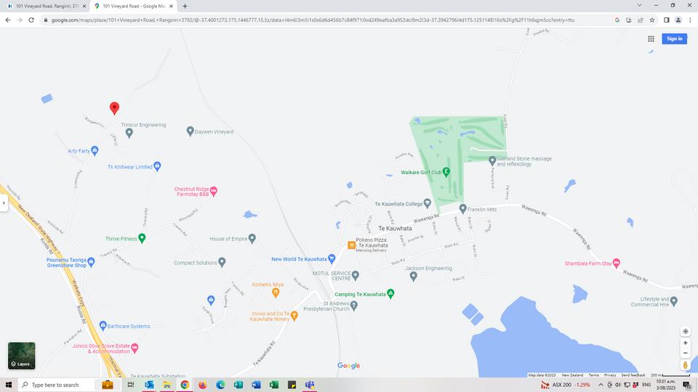
Task: Select the House of Empire pin
Action: point(252,239)
